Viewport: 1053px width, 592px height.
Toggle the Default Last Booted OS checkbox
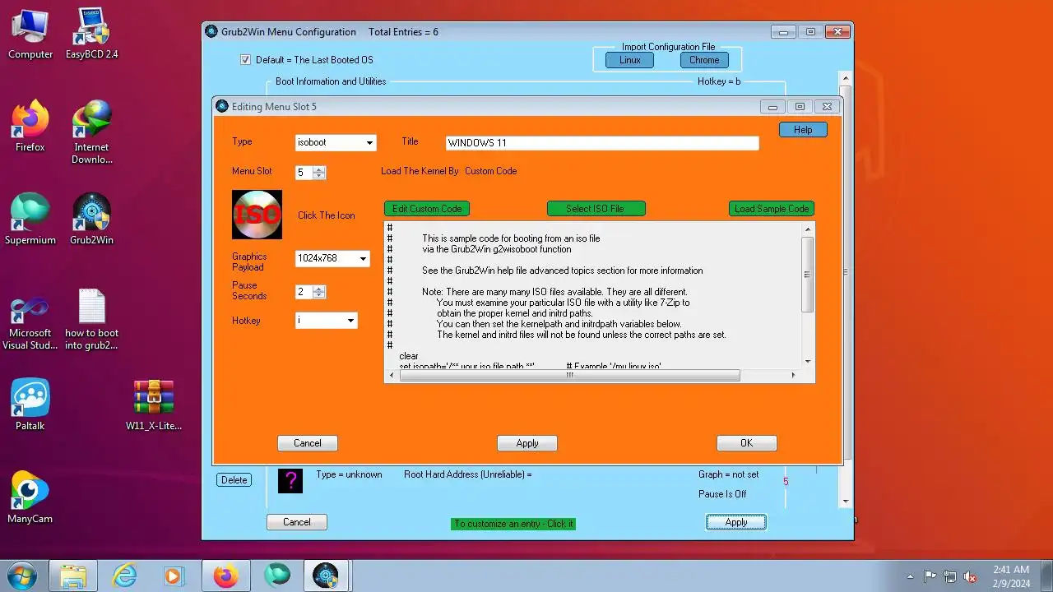245,60
